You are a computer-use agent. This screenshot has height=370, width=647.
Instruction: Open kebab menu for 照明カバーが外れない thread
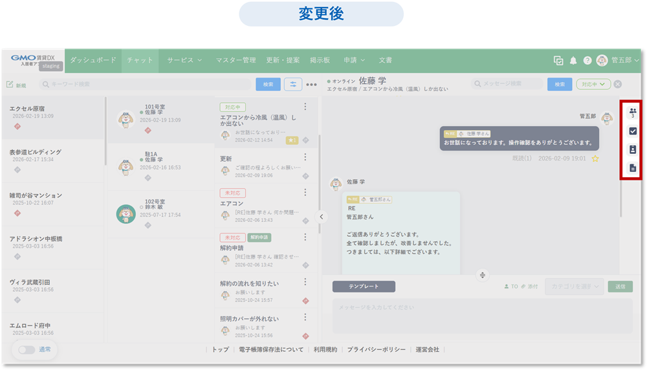coord(305,317)
